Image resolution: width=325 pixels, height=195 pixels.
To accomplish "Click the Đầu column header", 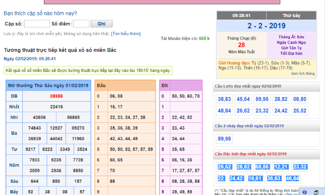I will [101, 85].
